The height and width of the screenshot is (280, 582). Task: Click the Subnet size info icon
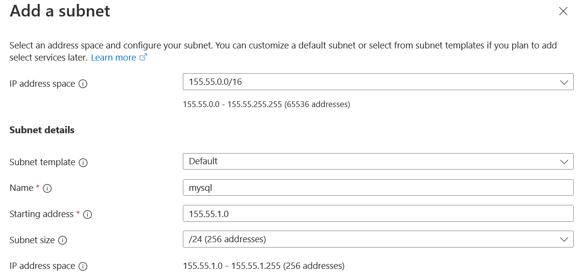tap(63, 240)
